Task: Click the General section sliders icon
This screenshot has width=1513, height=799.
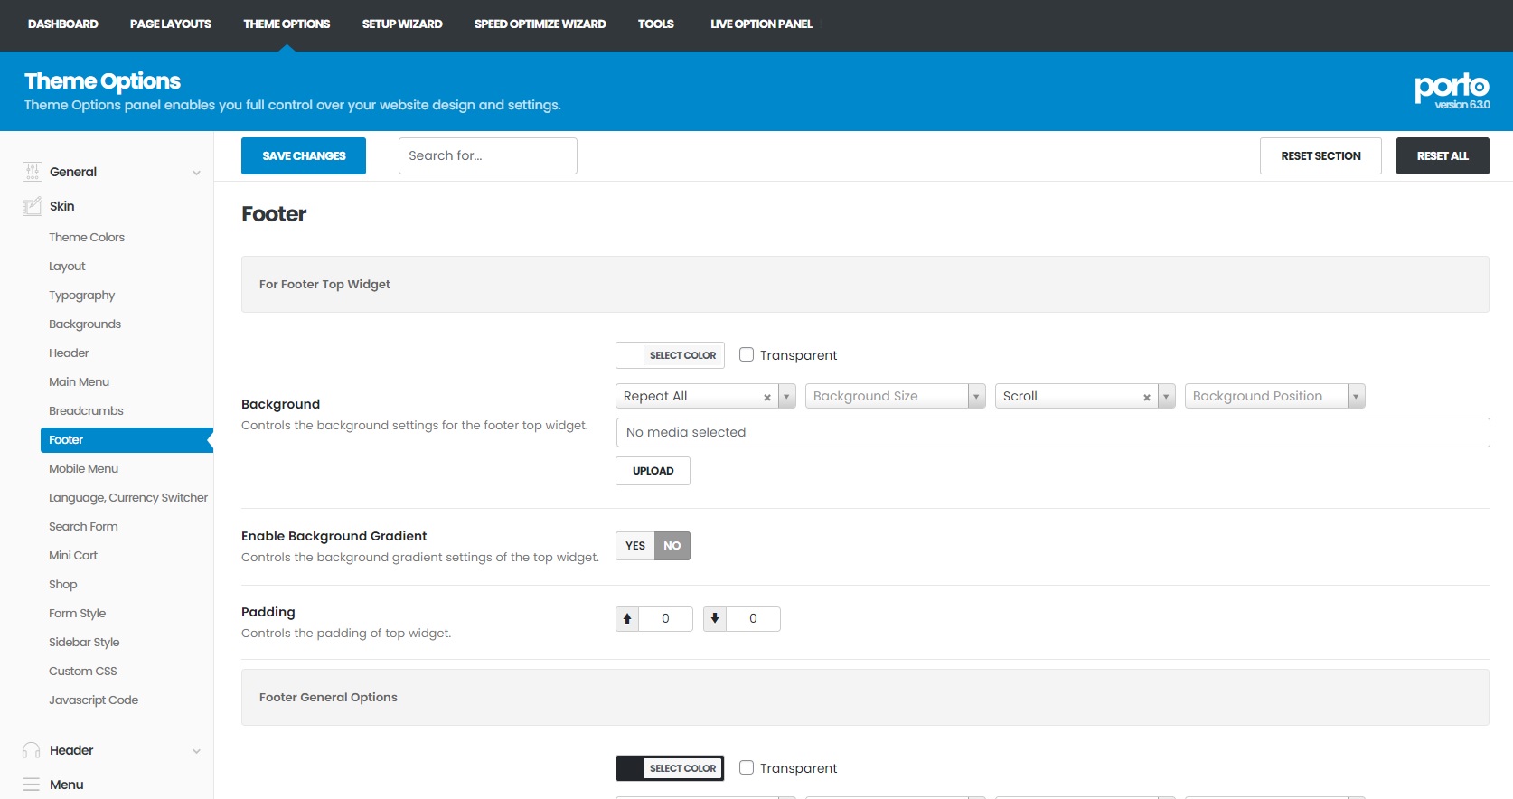Action: coord(33,172)
